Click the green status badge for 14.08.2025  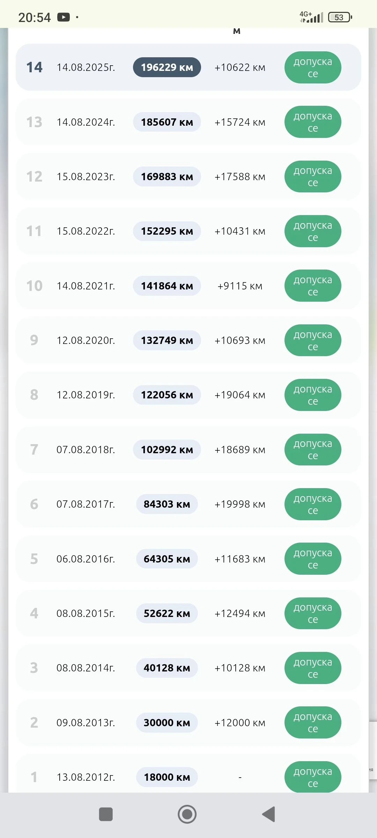313,67
